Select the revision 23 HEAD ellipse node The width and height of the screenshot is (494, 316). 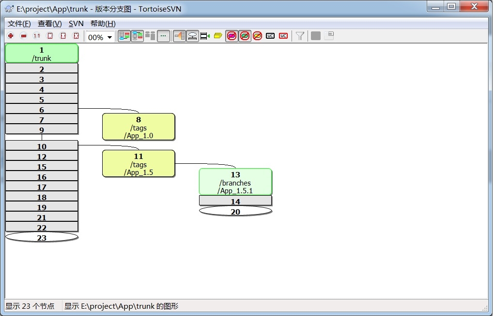(x=42, y=237)
